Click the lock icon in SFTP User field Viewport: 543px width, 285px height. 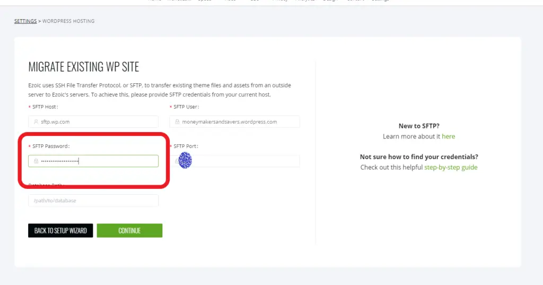177,122
